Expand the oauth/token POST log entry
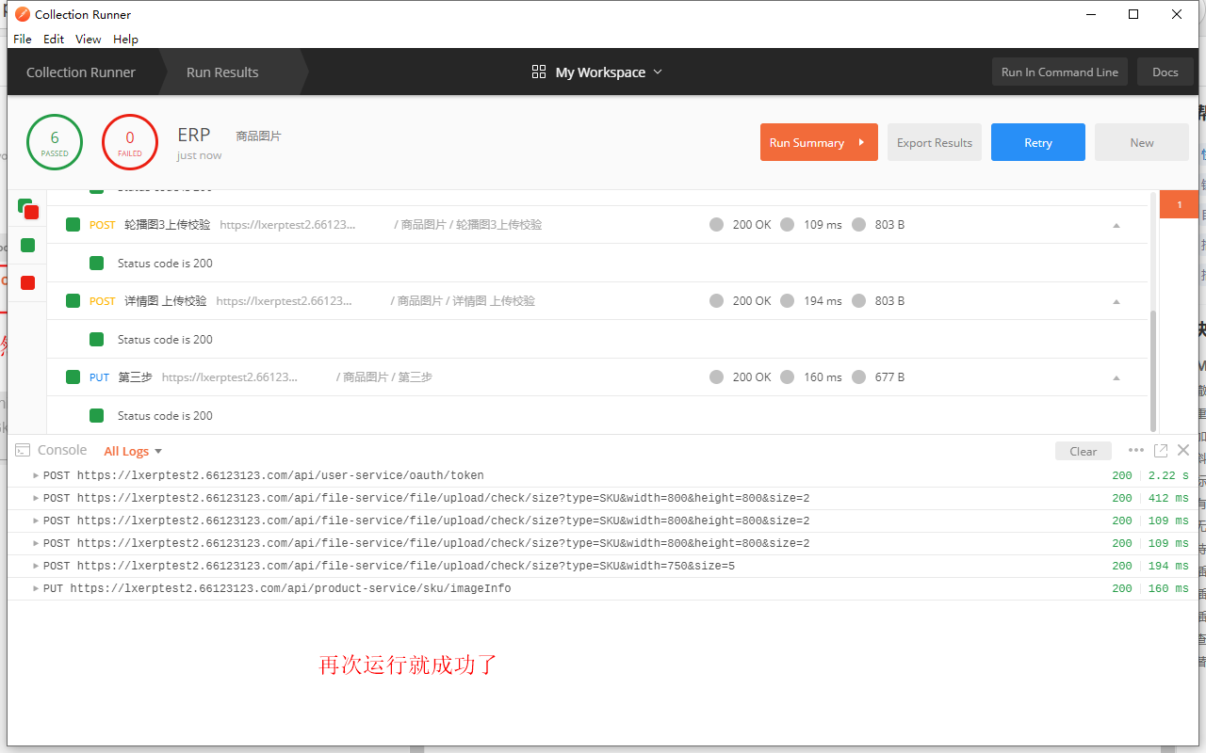The image size is (1206, 753). 36,475
